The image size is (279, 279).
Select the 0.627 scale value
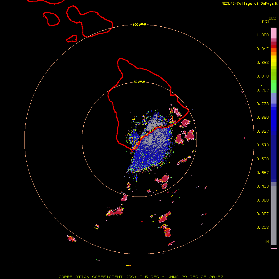point(263,131)
